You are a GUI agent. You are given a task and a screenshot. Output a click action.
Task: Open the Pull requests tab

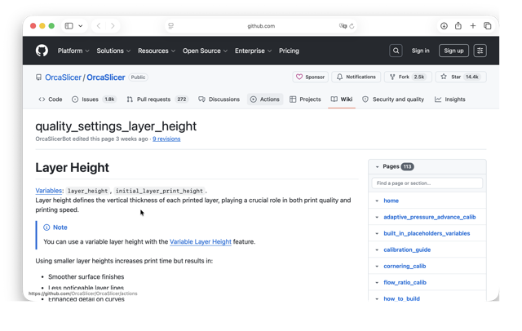(x=157, y=99)
